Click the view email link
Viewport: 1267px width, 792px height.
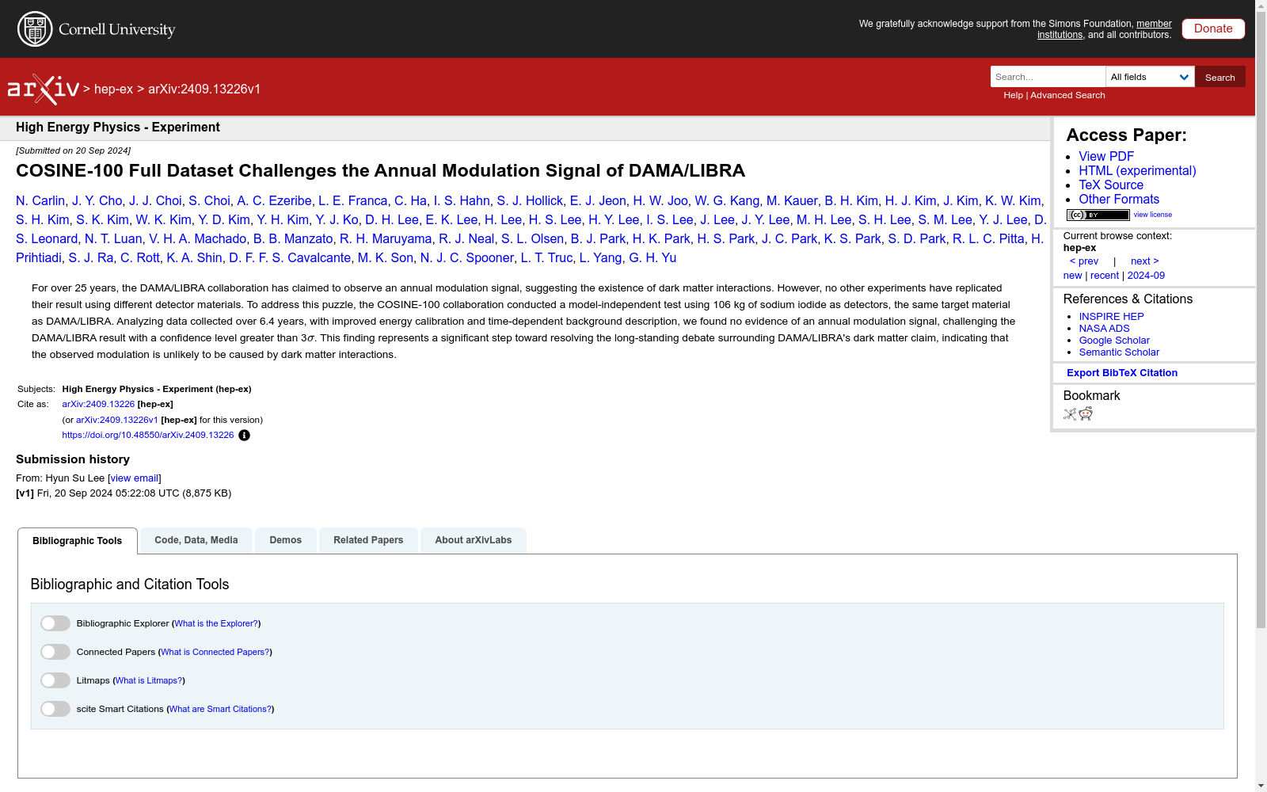135,478
